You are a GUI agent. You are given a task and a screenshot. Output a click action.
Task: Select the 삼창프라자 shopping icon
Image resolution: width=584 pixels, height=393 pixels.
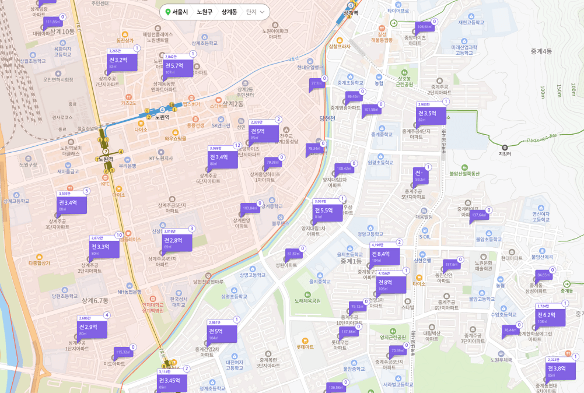(x=339, y=39)
